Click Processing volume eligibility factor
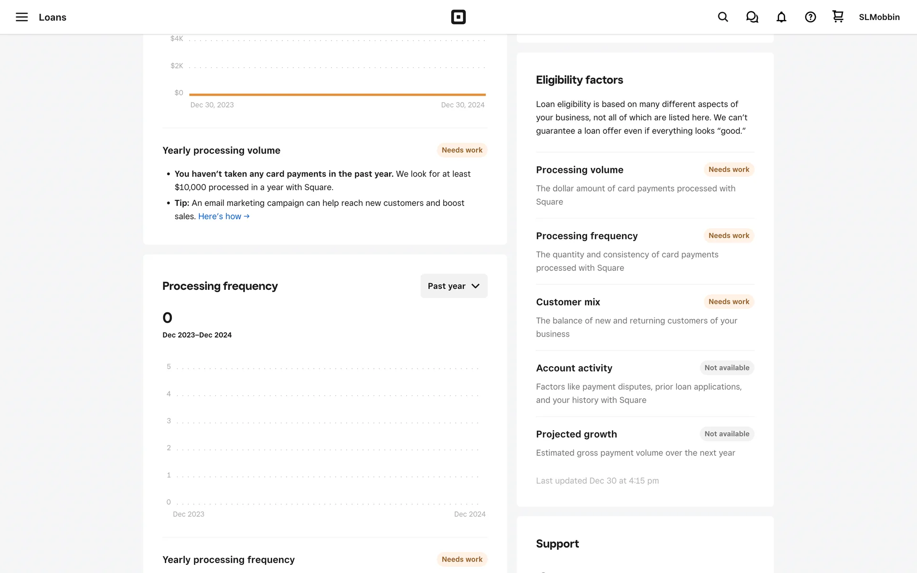 point(579,170)
